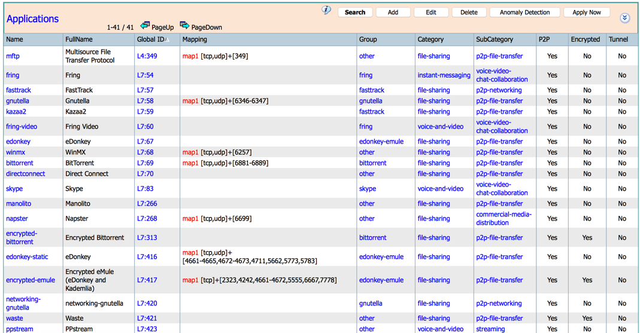640x333 pixels.
Task: Go to previous page via PageUp text
Action: tap(162, 28)
